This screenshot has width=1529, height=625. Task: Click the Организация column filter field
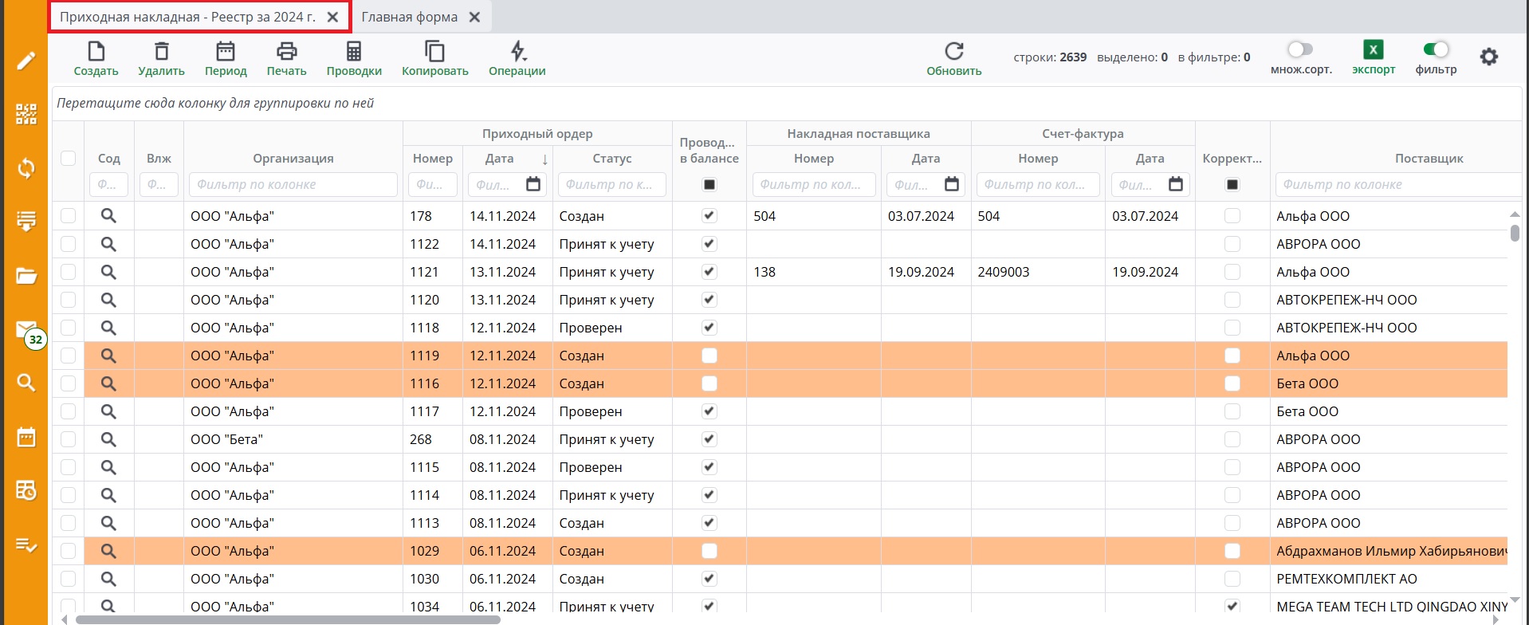pyautogui.click(x=293, y=185)
